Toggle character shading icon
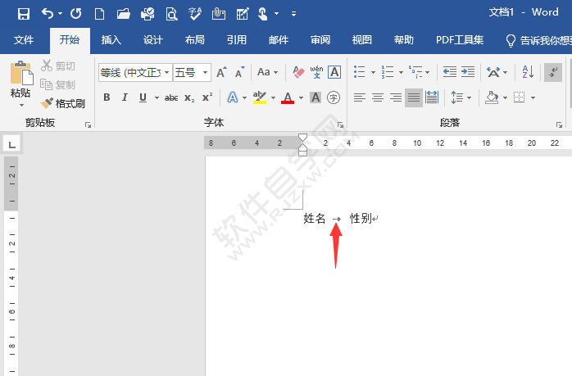 click(x=316, y=97)
